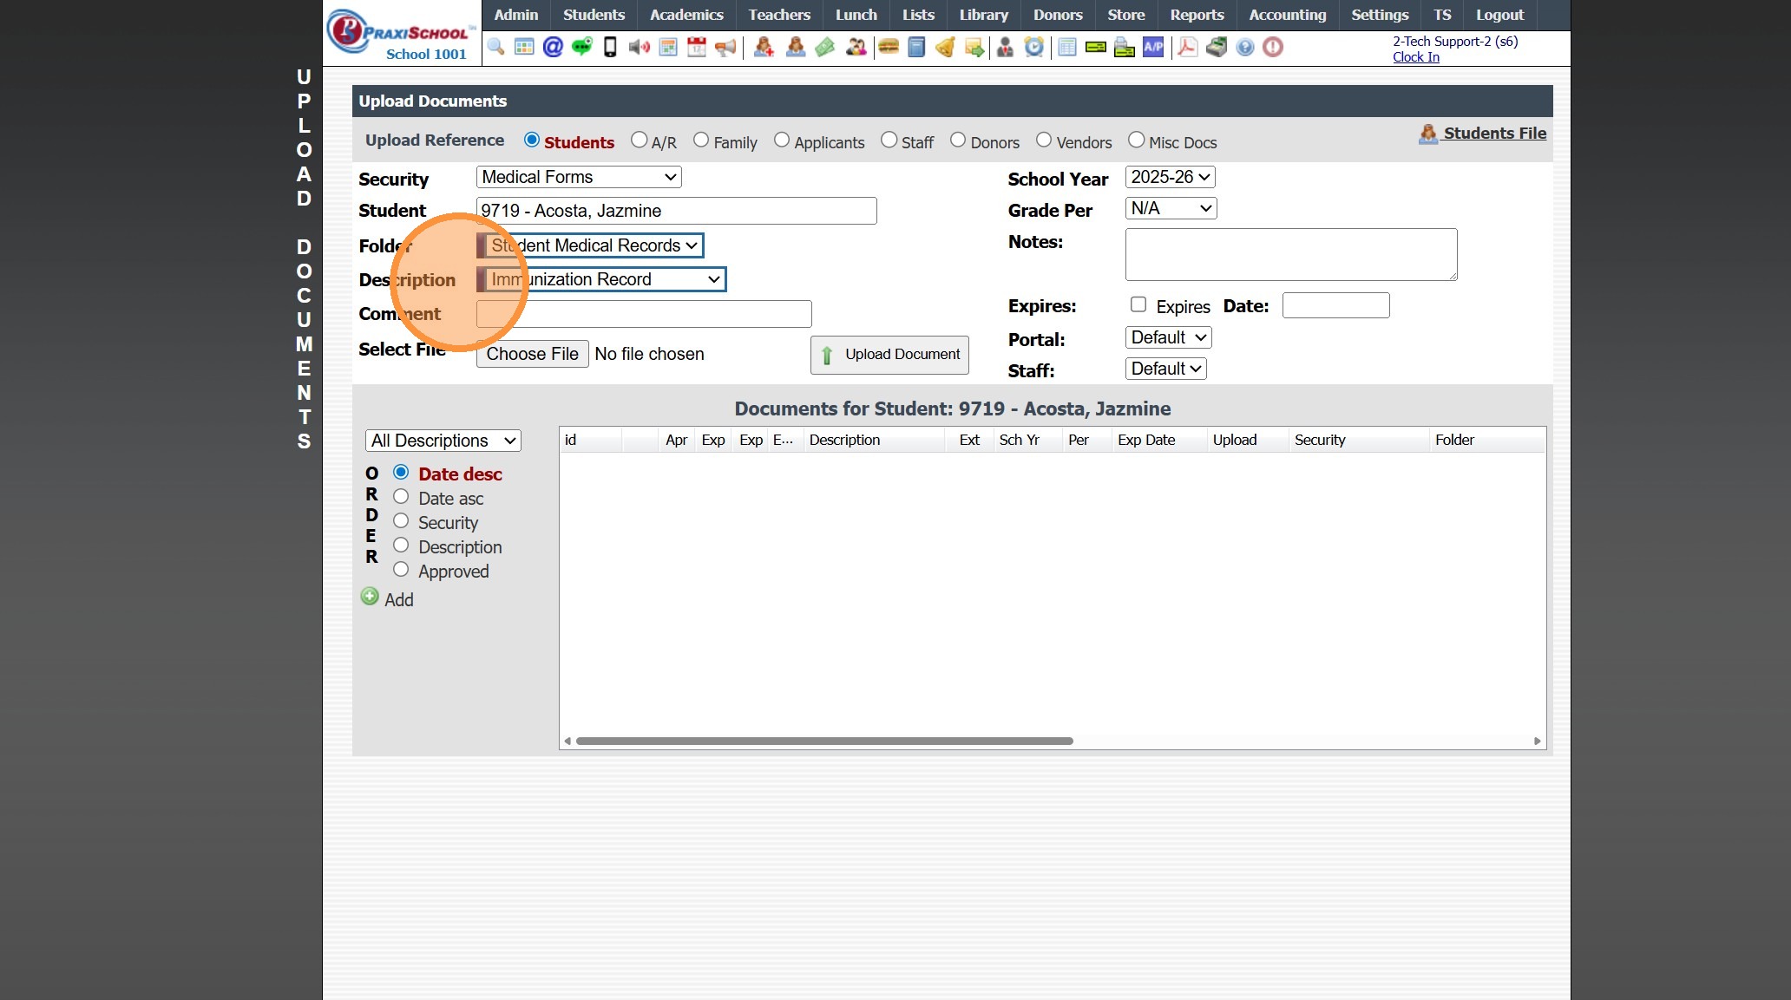Click the hamburger lunch icon

click(888, 47)
